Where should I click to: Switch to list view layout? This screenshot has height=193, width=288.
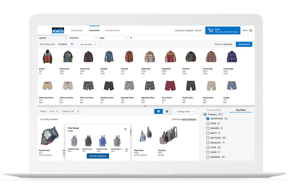(167, 111)
